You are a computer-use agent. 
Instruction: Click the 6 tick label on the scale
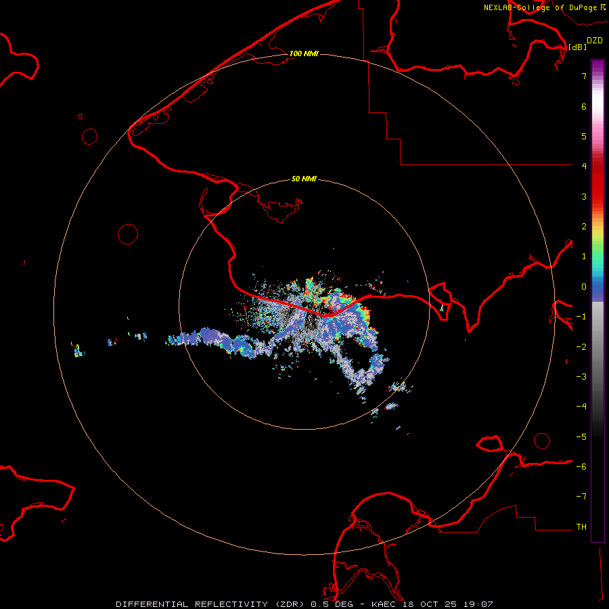click(x=584, y=106)
